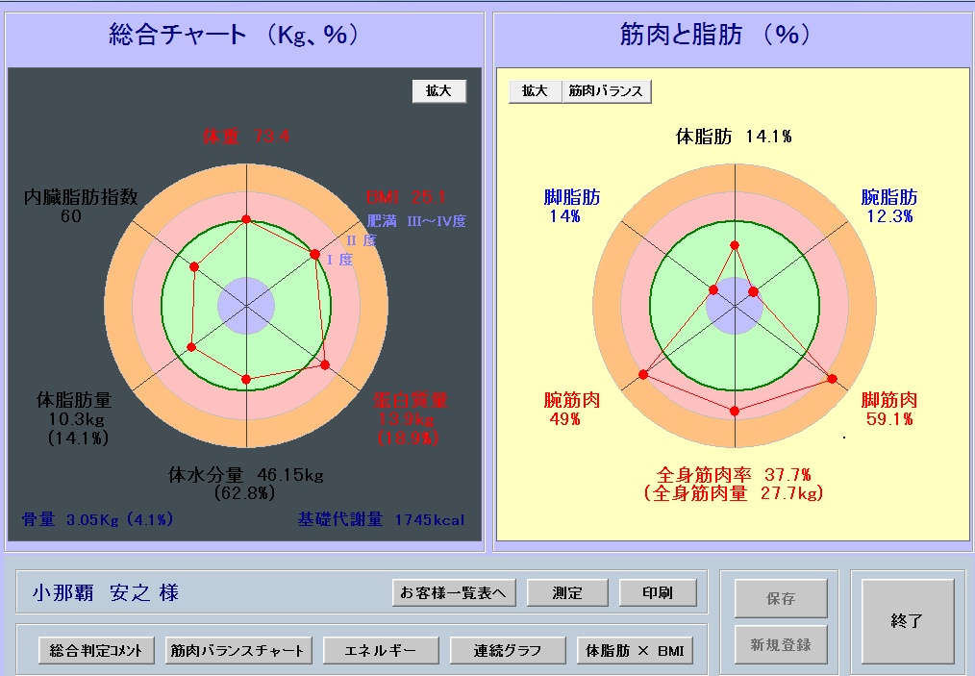Click the blue center circle of 総合チャート
The image size is (975, 676).
click(x=246, y=306)
